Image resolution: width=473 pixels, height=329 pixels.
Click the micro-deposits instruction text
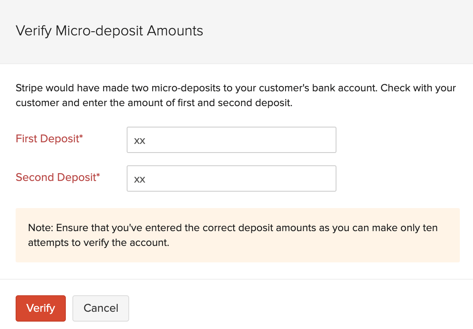click(236, 95)
